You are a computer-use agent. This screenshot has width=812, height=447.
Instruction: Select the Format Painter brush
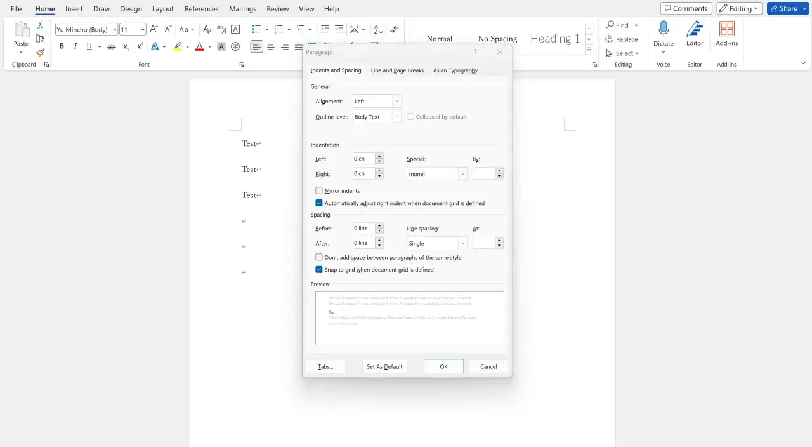(x=41, y=53)
